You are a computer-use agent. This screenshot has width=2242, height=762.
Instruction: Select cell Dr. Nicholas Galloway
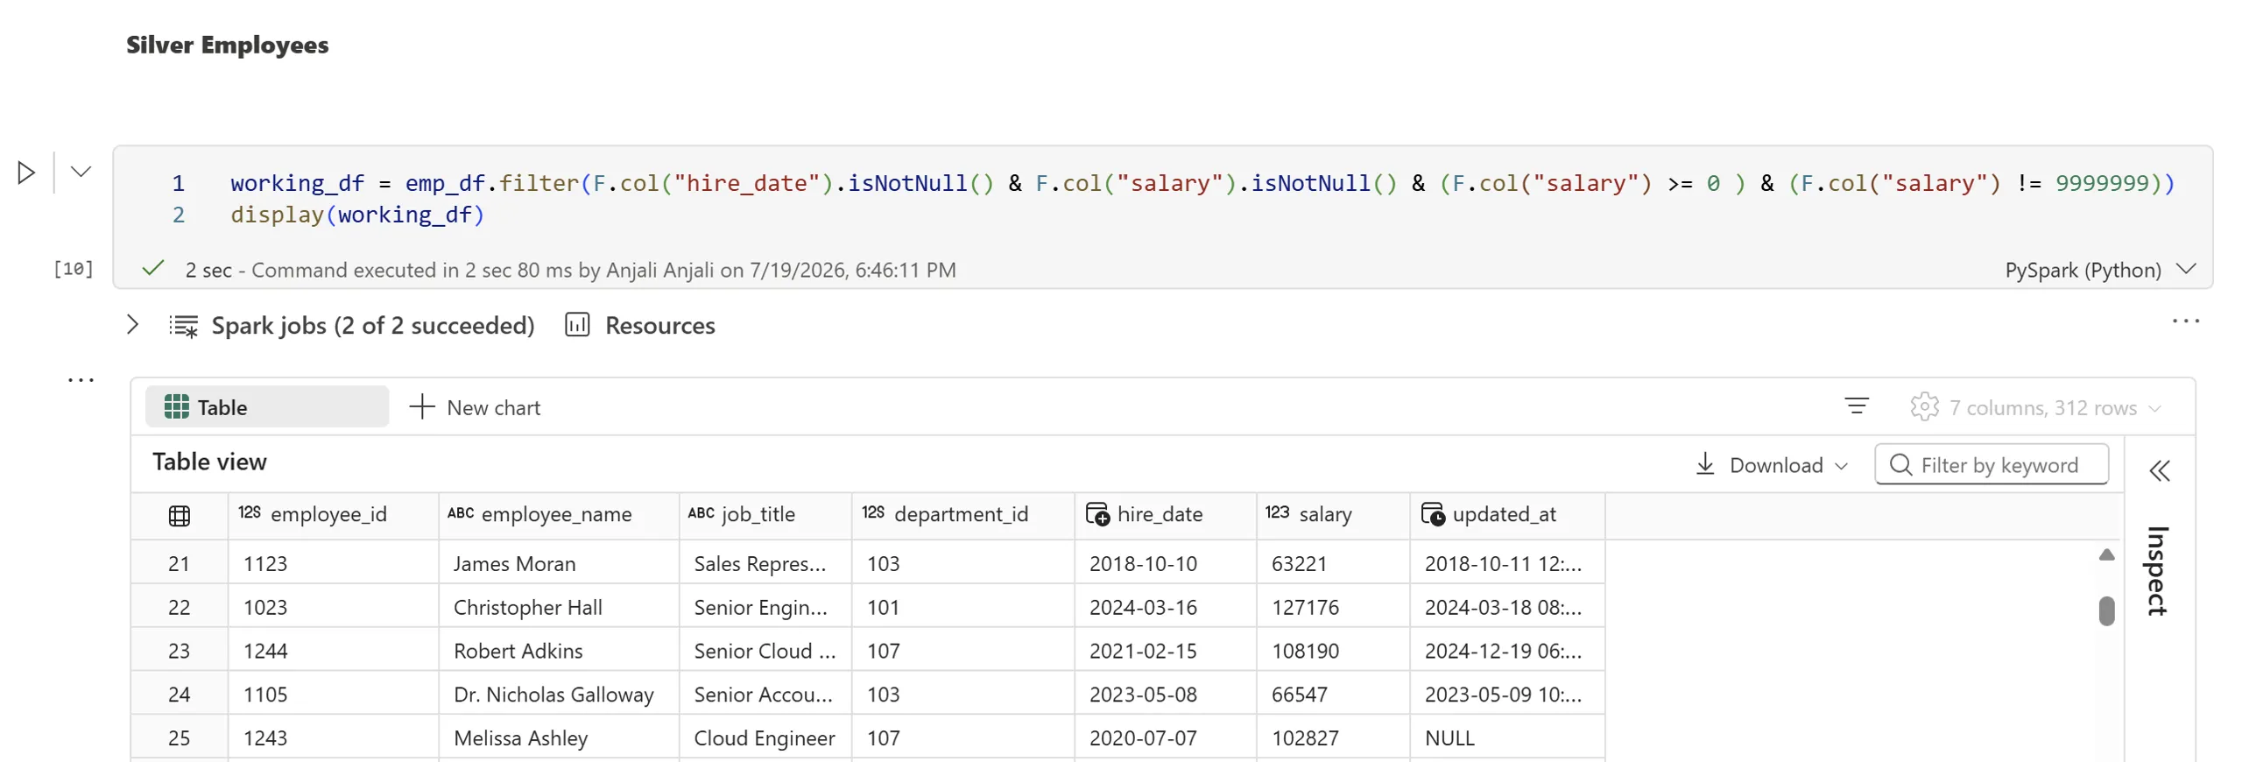[559, 695]
